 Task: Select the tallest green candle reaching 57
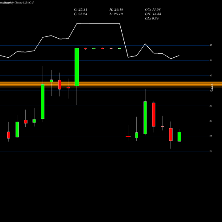77,67
